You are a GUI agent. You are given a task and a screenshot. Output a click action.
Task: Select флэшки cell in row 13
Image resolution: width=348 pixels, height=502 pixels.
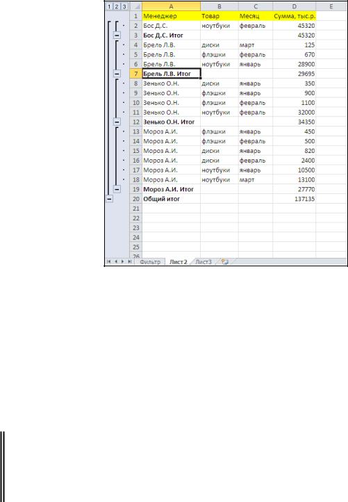coord(219,131)
